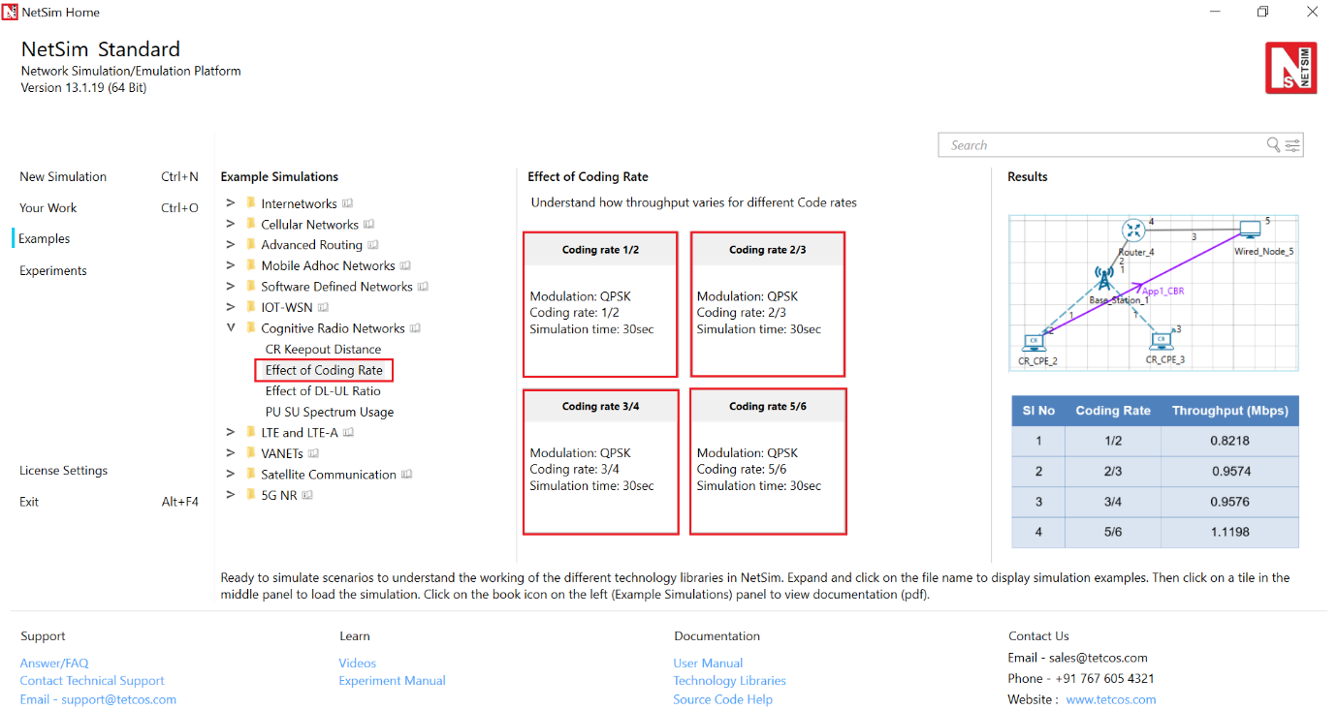This screenshot has height=710, width=1338.
Task: Open the New Simulation menu item
Action: click(x=63, y=176)
